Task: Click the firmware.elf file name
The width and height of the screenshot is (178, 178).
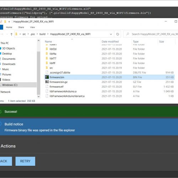Action: [x=57, y=87]
